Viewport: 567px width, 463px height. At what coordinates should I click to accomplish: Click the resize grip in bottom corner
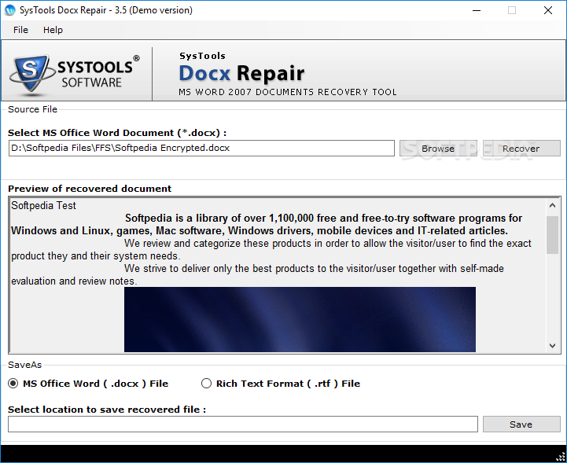click(x=560, y=457)
